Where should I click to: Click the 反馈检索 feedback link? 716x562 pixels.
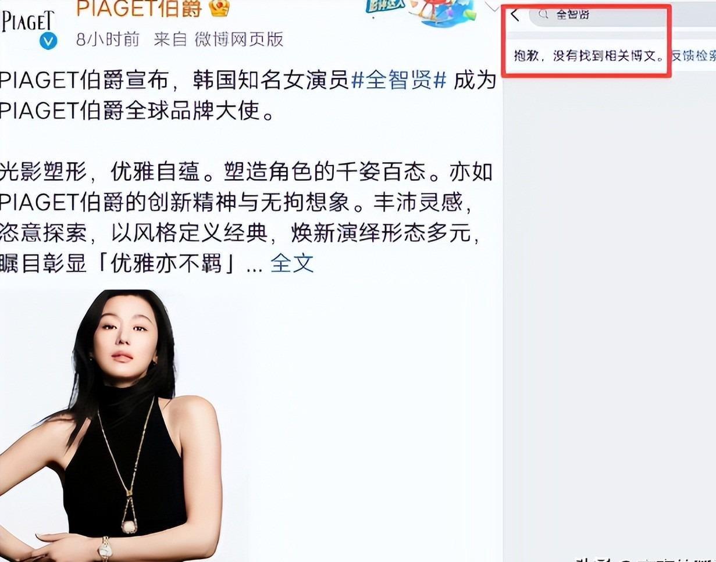coord(693,56)
